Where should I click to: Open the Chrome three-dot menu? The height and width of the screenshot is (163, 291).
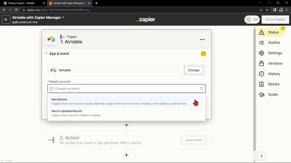(287, 10)
